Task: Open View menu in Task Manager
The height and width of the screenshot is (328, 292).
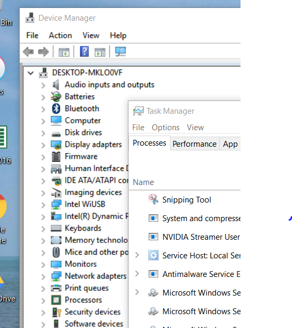Action: tap(195, 128)
